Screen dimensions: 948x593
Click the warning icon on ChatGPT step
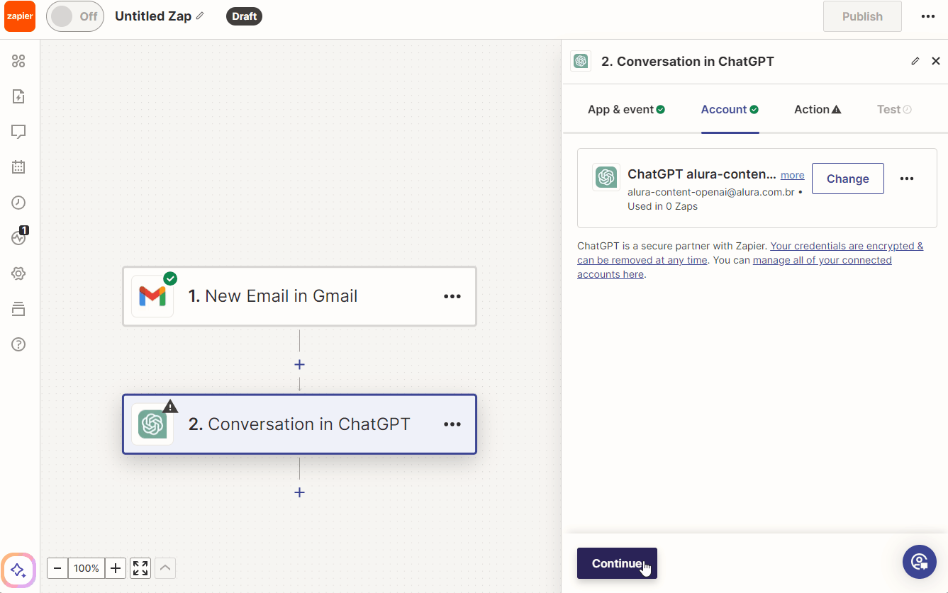click(x=170, y=406)
